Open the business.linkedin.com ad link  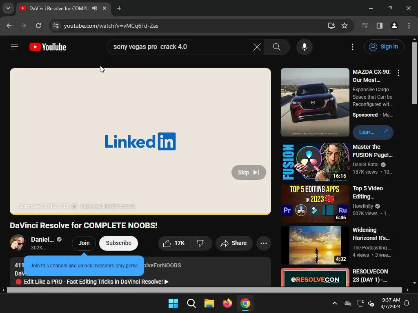pos(107,206)
